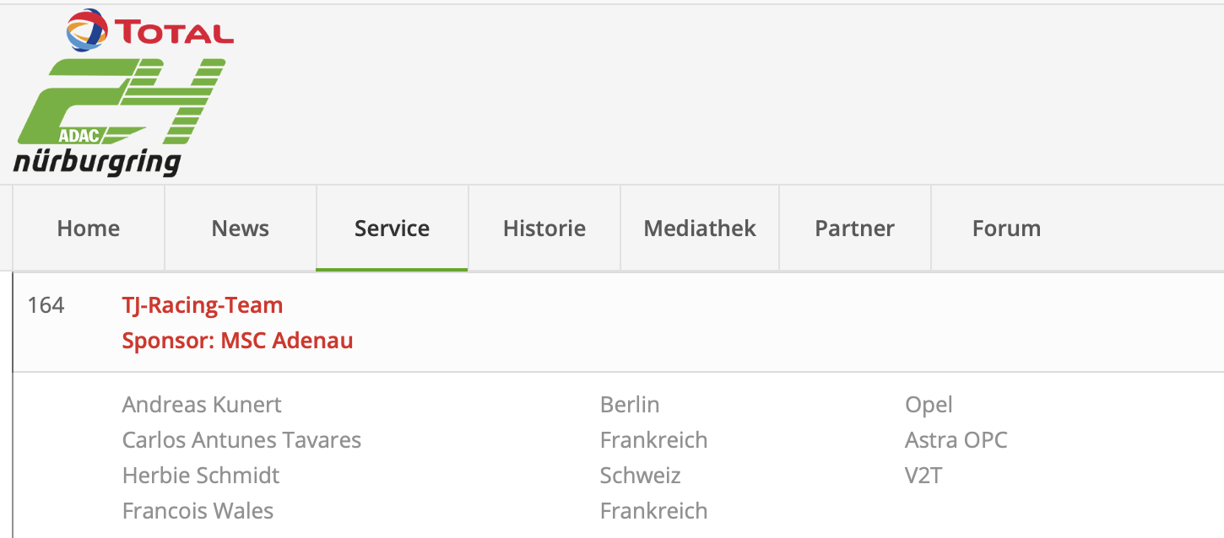This screenshot has width=1224, height=538.
Task: Select driver Francois Wales
Action: [x=198, y=511]
